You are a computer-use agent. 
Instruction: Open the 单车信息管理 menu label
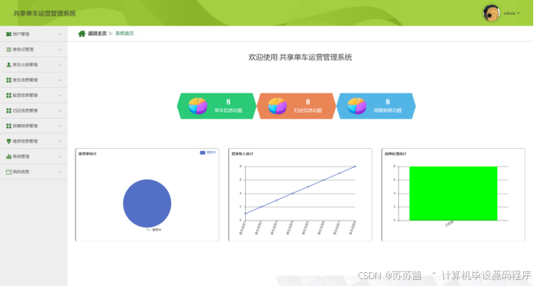pos(25,80)
